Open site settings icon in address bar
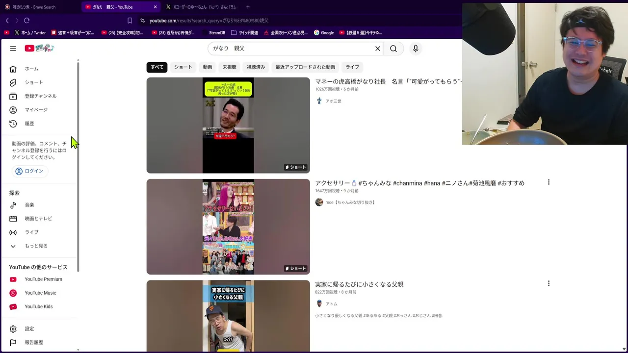This screenshot has height=353, width=628. click(142, 21)
